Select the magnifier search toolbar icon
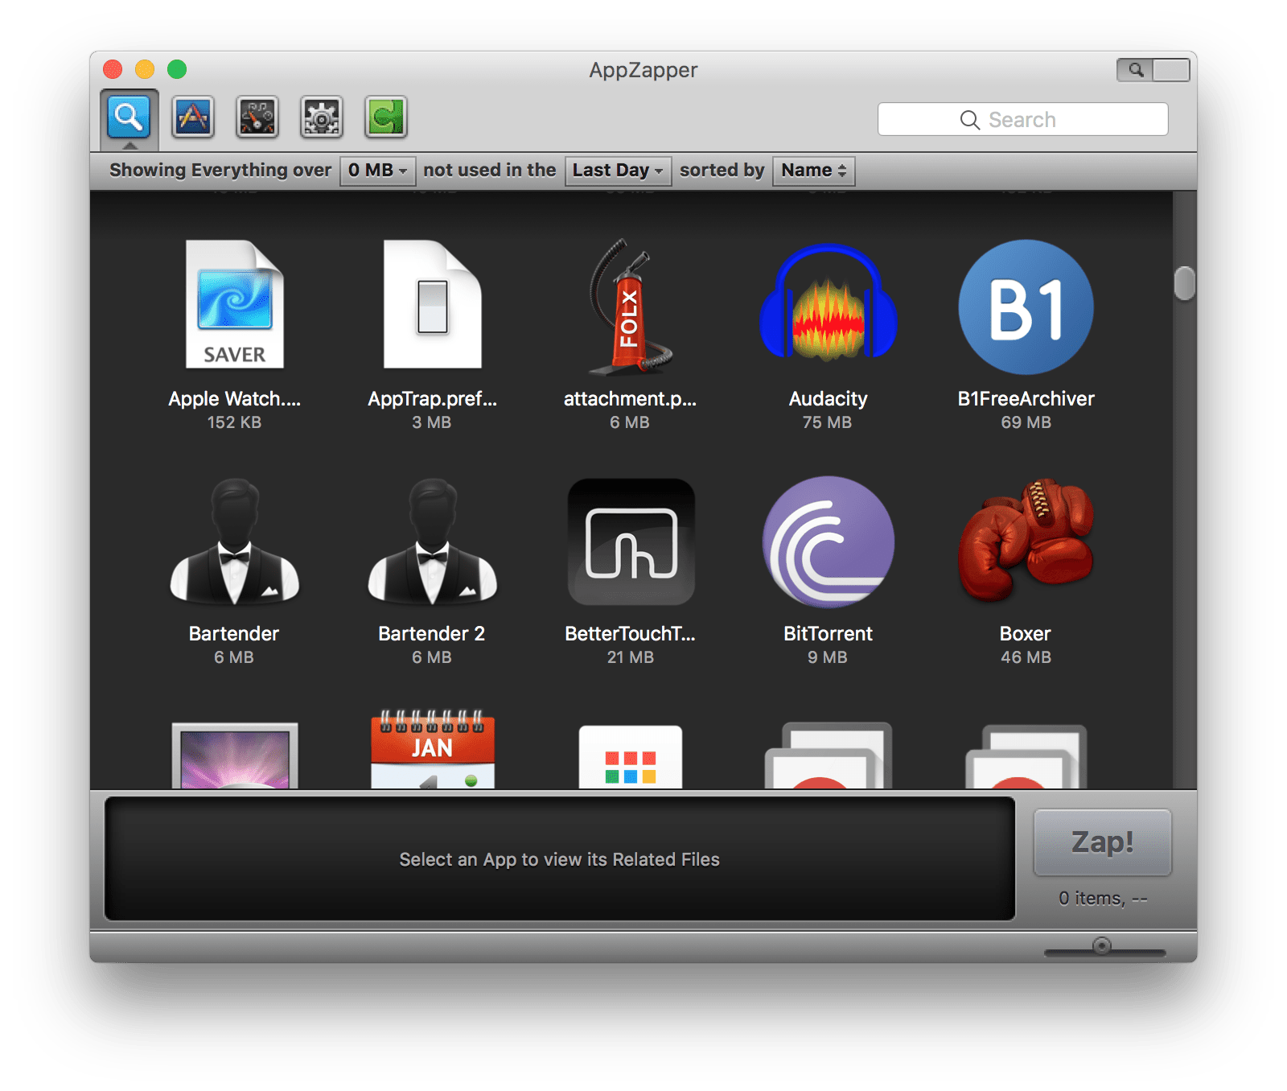Viewport: 1287px width, 1091px height. pos(129,117)
